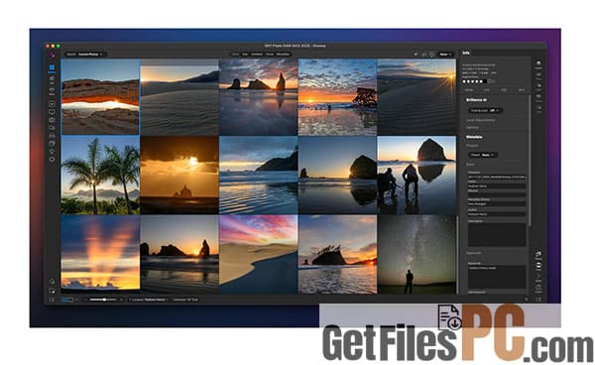Viewport: 595px width, 365px height.
Task: Select the first filter tab in top center bar
Action: coord(235,55)
